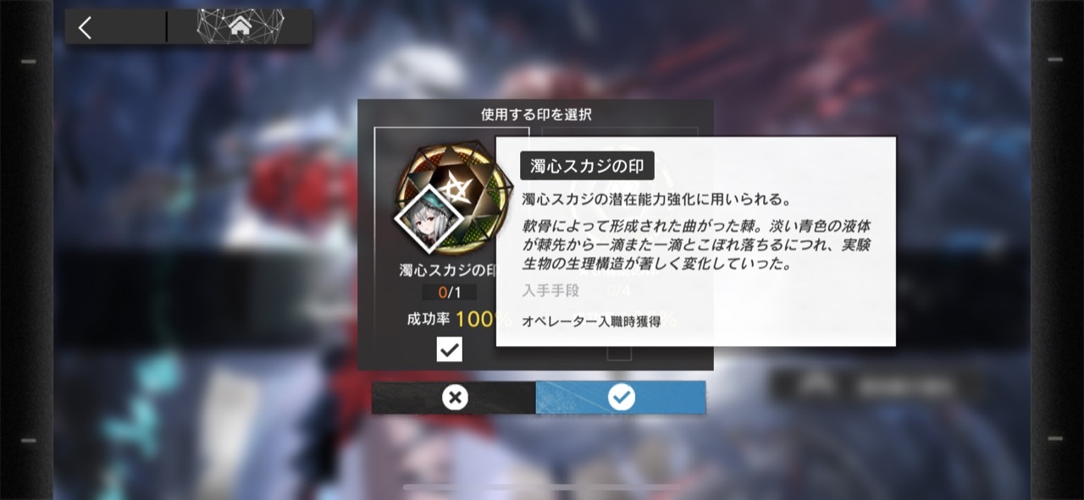Viewport: 1084px width, 500px height.
Task: Click the 濁心スカジの潜在能力強化 description line
Action: click(x=656, y=201)
